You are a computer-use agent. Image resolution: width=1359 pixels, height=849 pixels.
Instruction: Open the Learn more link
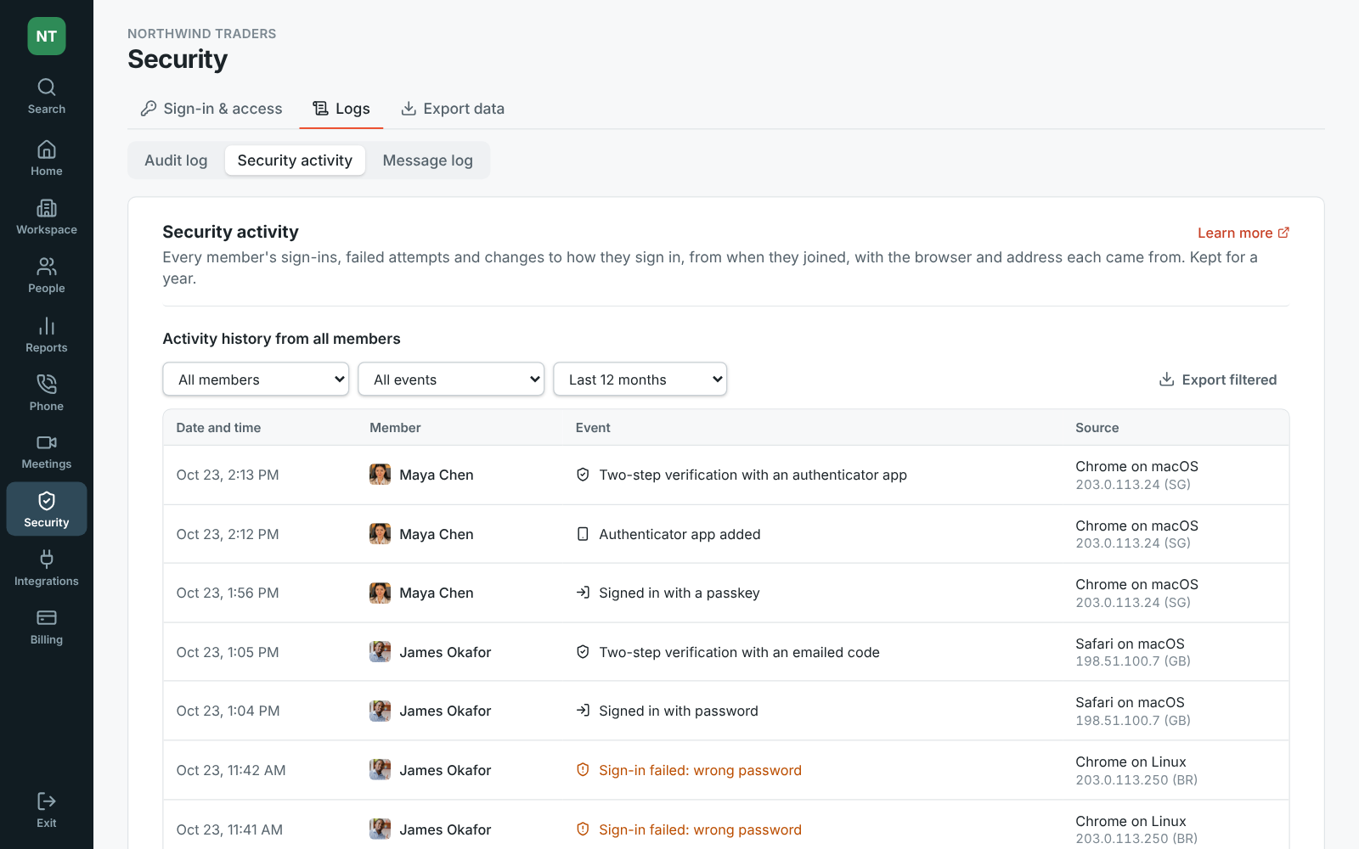(1243, 233)
